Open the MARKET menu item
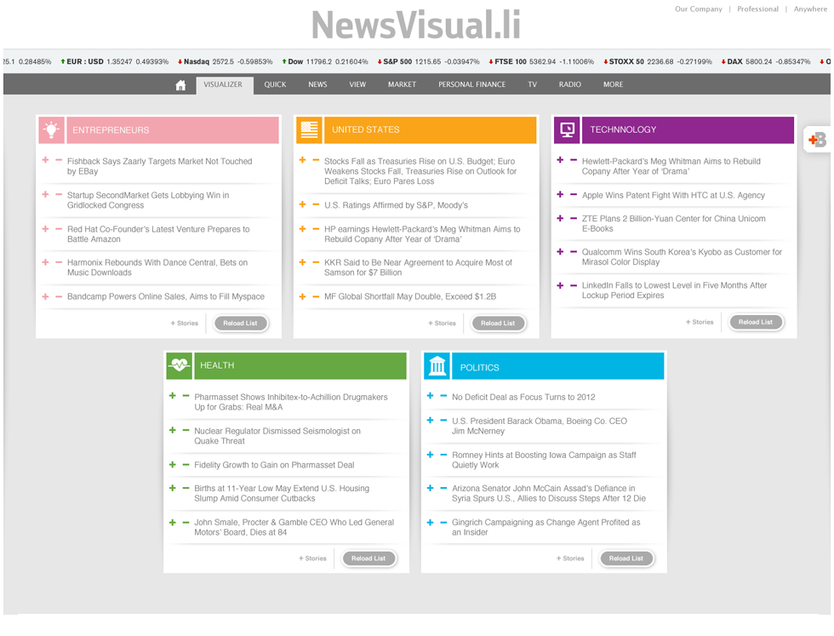 click(x=402, y=85)
